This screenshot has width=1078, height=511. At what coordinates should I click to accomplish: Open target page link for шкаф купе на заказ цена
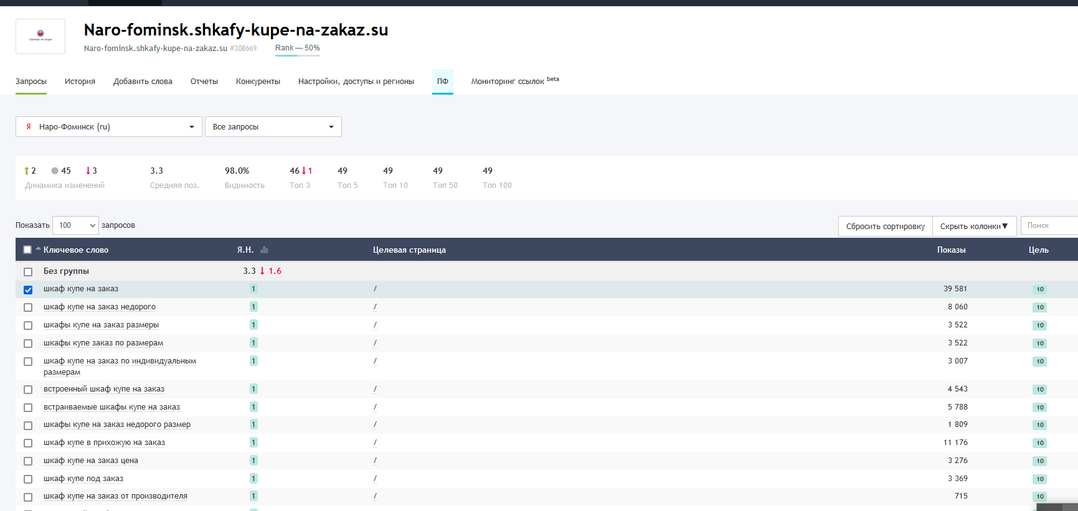coord(375,461)
